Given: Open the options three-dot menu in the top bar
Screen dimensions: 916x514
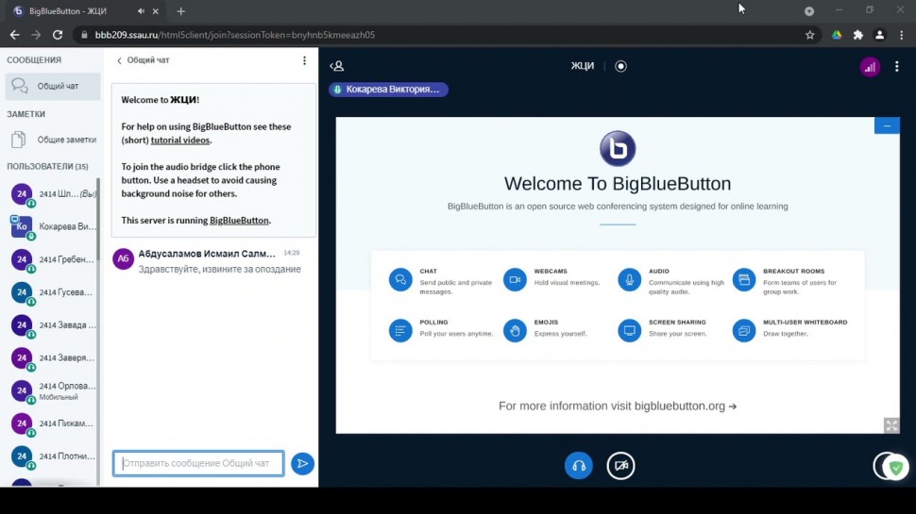Looking at the screenshot, I should (x=897, y=66).
